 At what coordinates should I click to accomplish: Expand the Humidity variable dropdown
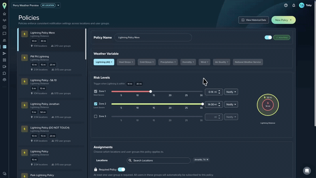tap(188, 62)
